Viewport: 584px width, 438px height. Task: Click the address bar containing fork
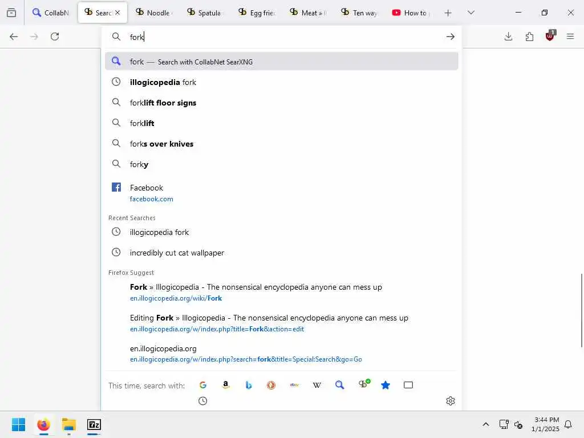283,36
